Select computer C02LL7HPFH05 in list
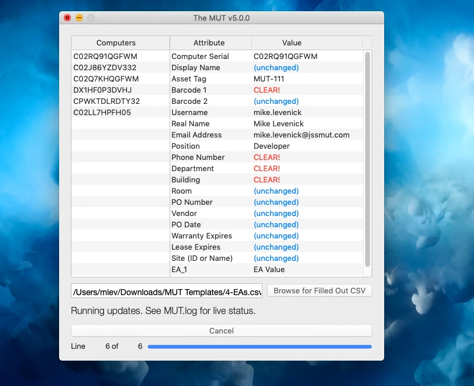 (121, 112)
